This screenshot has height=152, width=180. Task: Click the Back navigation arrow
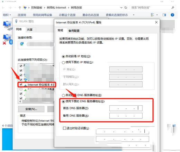[x=3, y=8]
